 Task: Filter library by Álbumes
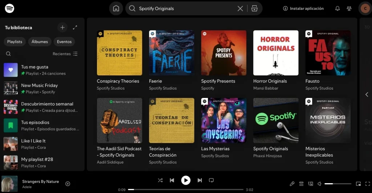[40, 42]
